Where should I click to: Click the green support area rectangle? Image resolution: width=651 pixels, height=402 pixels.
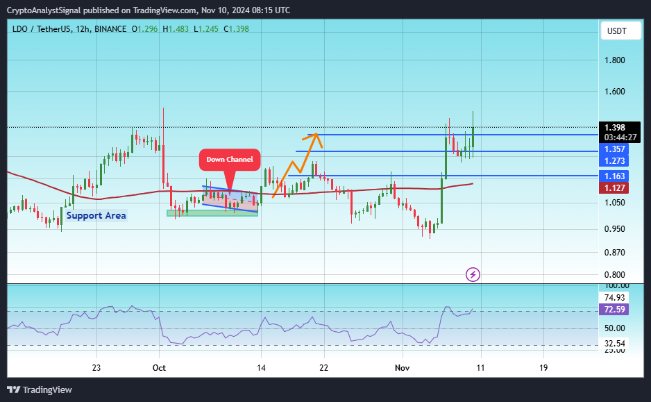point(212,213)
